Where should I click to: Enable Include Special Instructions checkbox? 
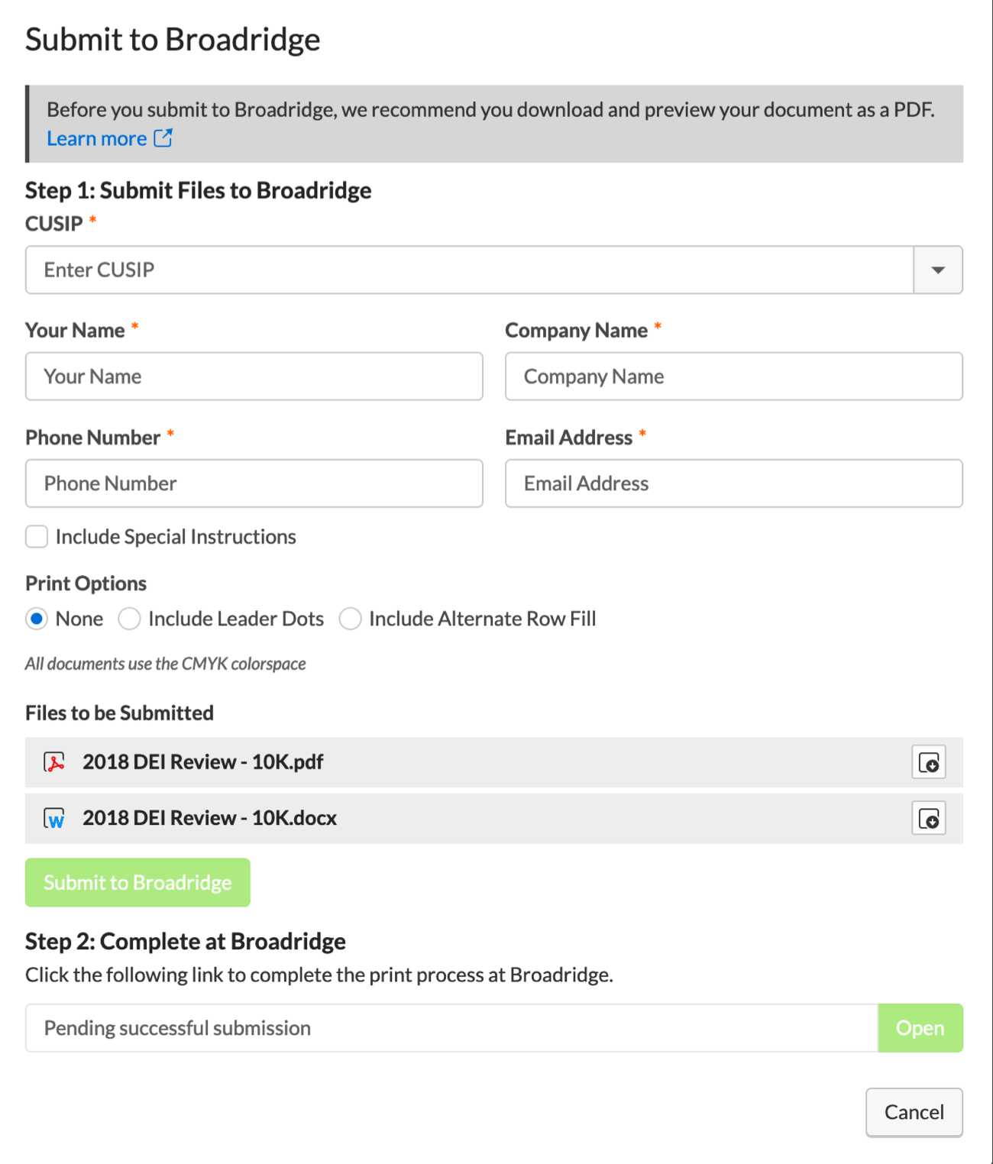tap(37, 537)
